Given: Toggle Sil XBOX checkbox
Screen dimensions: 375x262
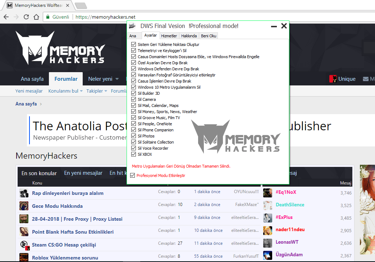Looking at the screenshot, I should point(133,154).
